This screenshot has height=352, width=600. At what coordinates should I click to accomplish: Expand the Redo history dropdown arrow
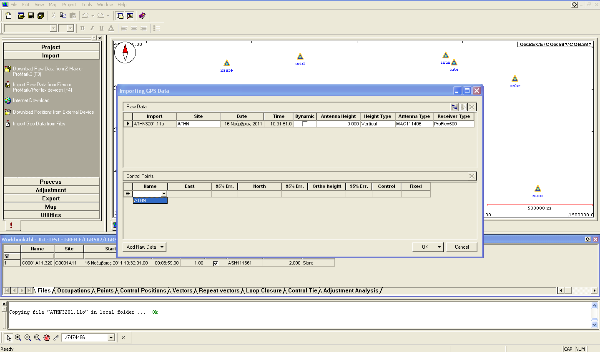click(108, 16)
